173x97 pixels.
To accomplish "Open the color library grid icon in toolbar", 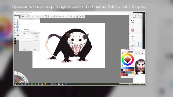I will tap(82, 16).
